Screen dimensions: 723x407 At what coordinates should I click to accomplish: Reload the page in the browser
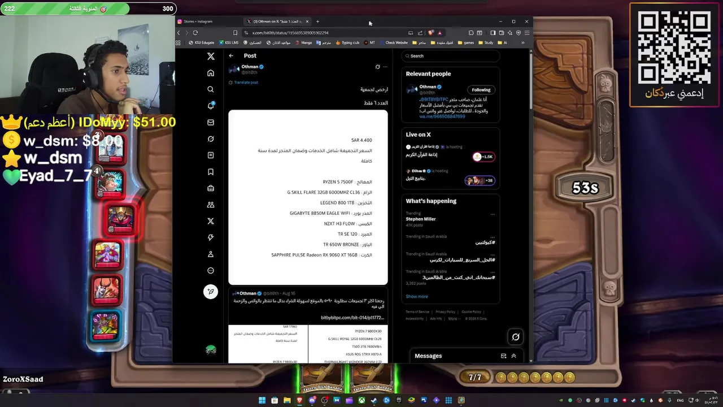[195, 33]
